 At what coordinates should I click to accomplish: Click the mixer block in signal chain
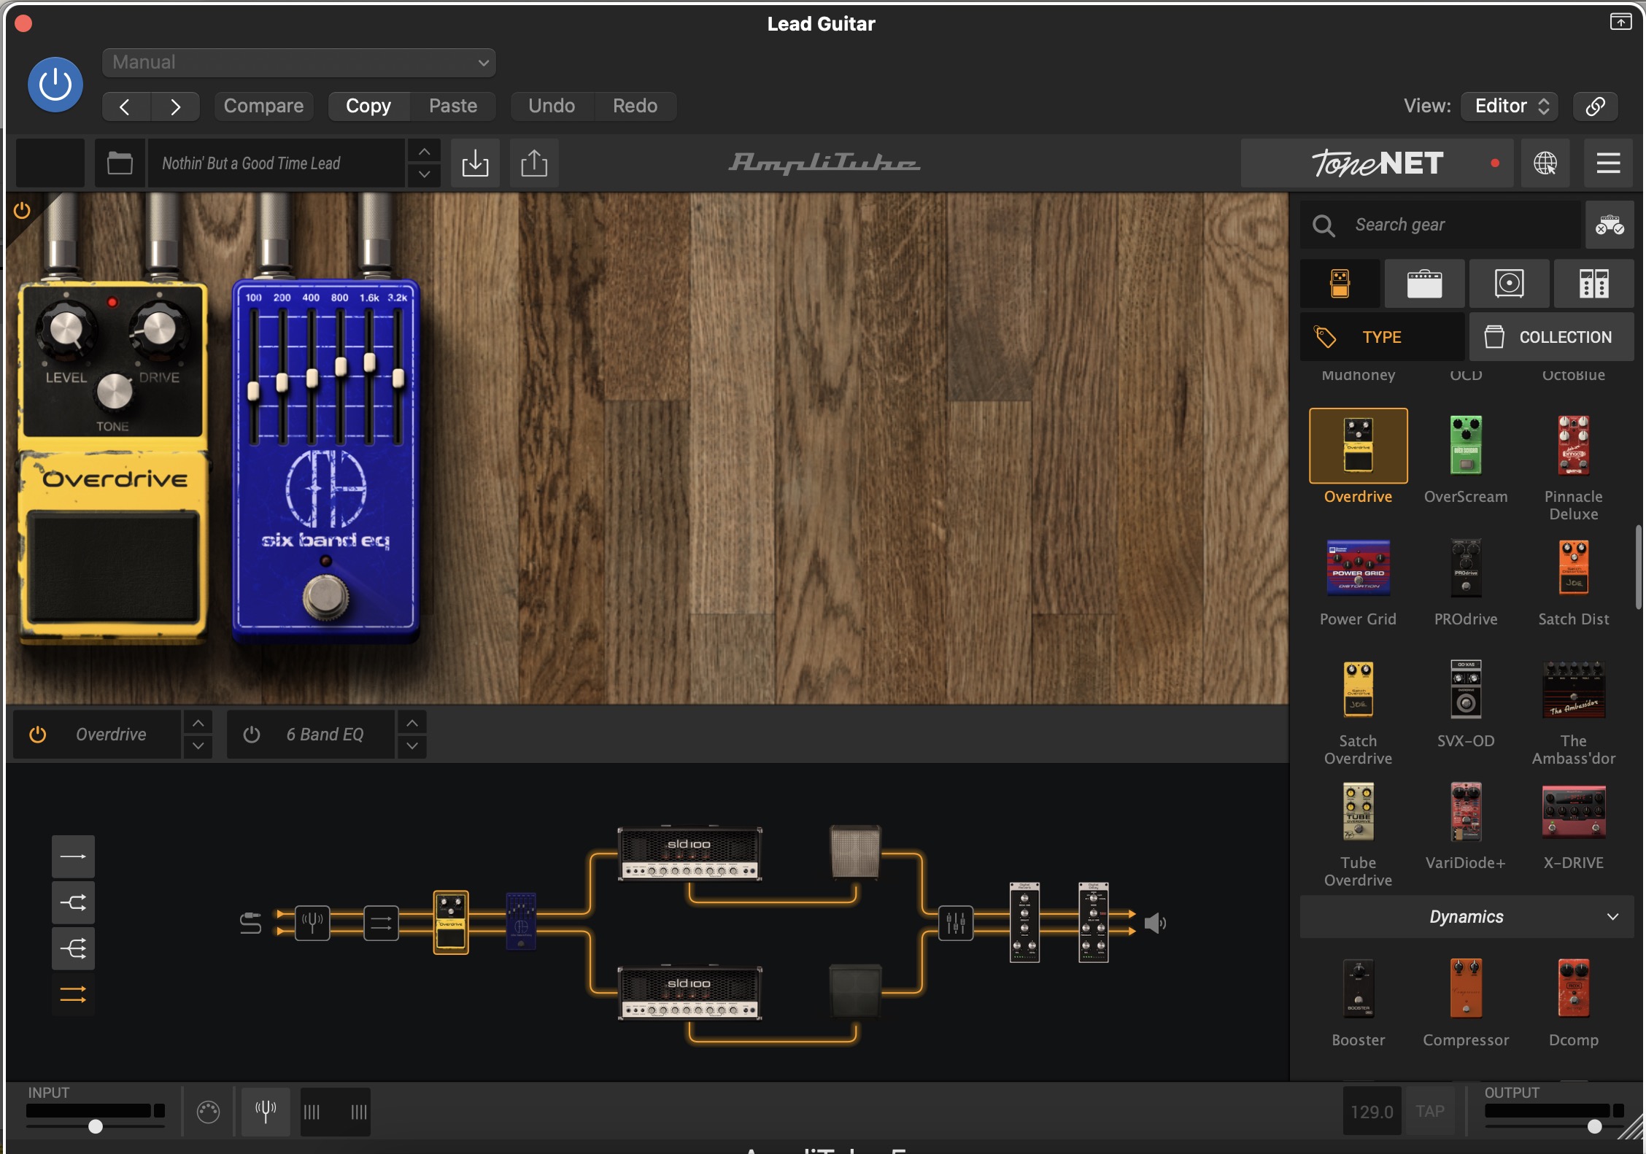click(955, 923)
